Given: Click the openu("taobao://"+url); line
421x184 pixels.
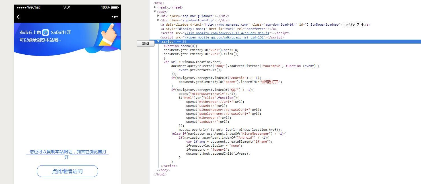Looking at the screenshot, I should [x=208, y=122].
